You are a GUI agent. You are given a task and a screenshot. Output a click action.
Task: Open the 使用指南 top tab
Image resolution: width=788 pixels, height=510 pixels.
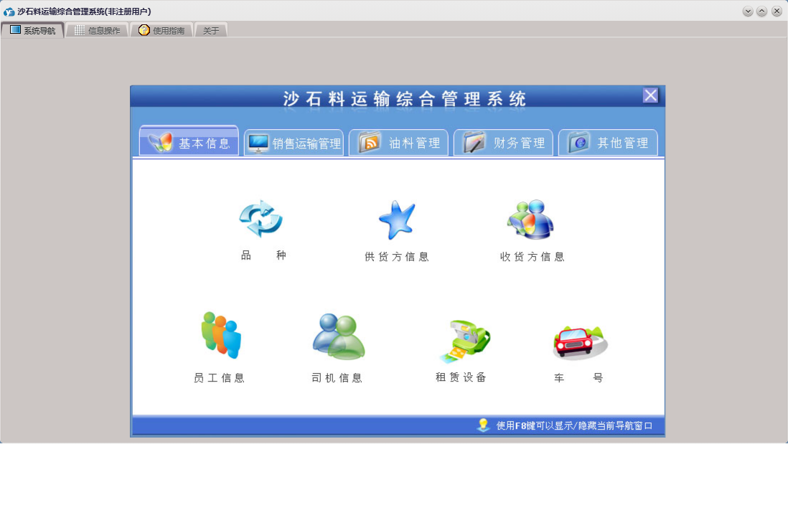click(161, 31)
